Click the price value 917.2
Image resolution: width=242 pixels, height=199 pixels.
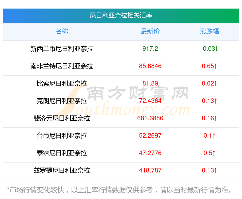pos(150,49)
